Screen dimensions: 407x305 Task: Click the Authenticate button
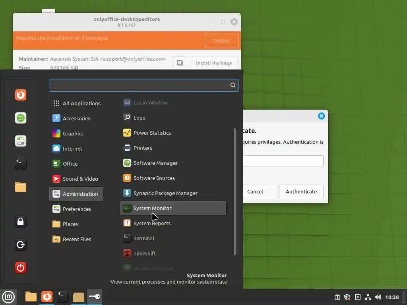click(x=301, y=191)
